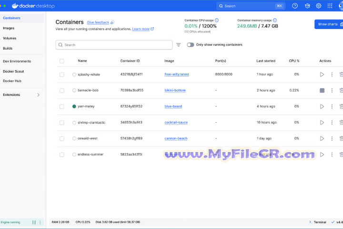This screenshot has width=343, height=229.
Task: Open the free-willy:latest image link
Action: click(x=177, y=74)
